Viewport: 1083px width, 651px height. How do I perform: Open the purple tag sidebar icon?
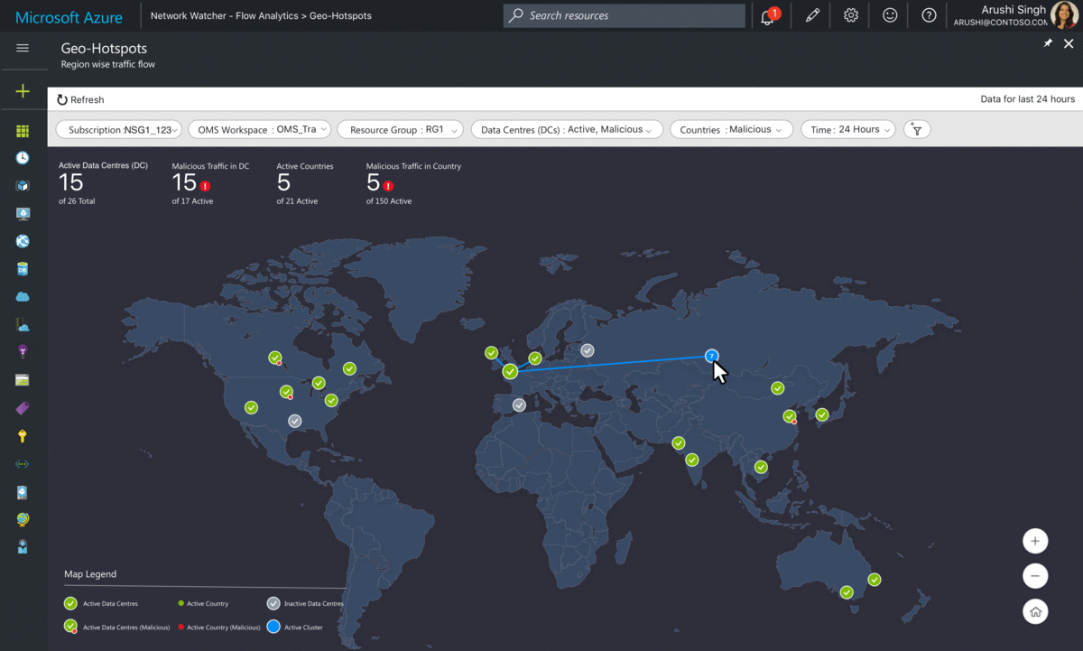coord(23,408)
